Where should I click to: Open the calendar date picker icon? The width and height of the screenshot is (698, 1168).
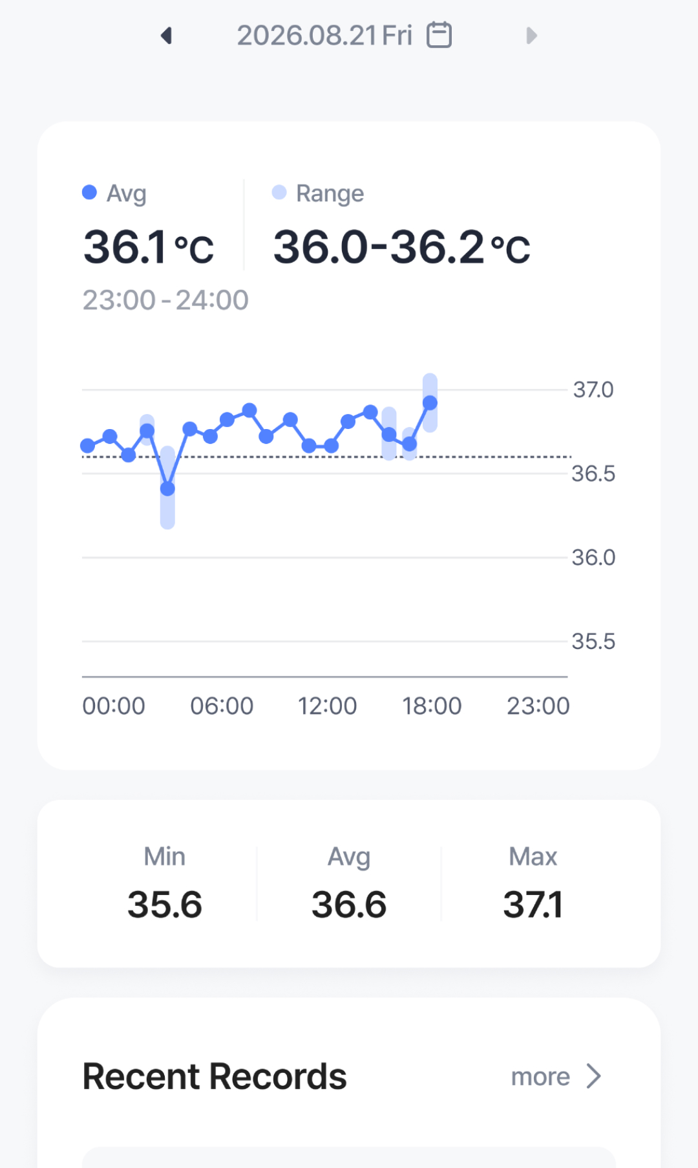(439, 35)
